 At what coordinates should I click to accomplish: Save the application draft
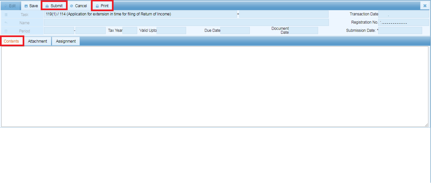tap(31, 6)
